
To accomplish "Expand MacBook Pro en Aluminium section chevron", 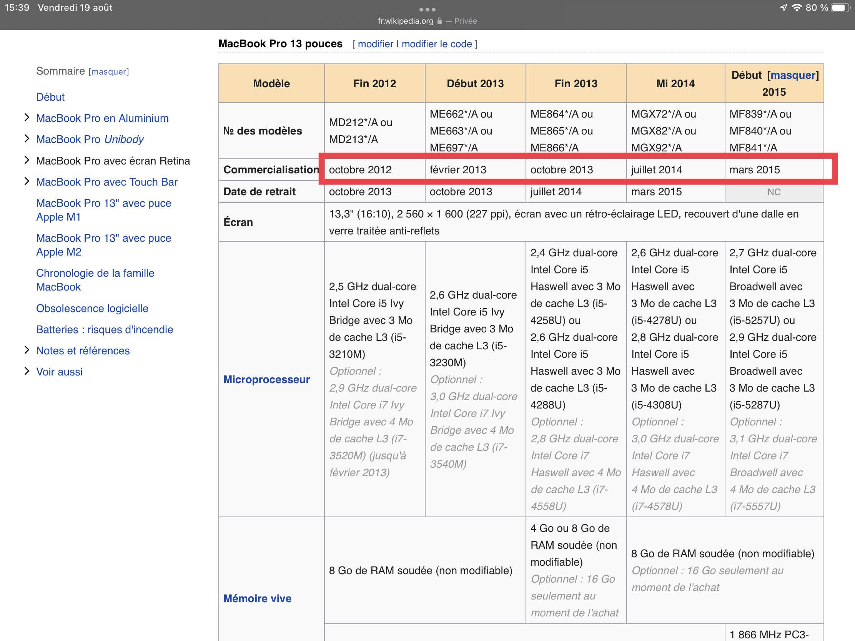I will pos(27,118).
